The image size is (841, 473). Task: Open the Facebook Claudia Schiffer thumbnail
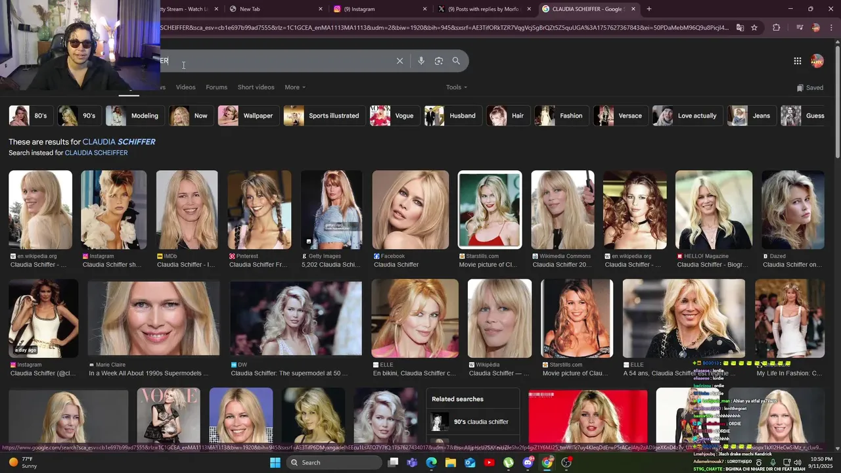(x=411, y=210)
